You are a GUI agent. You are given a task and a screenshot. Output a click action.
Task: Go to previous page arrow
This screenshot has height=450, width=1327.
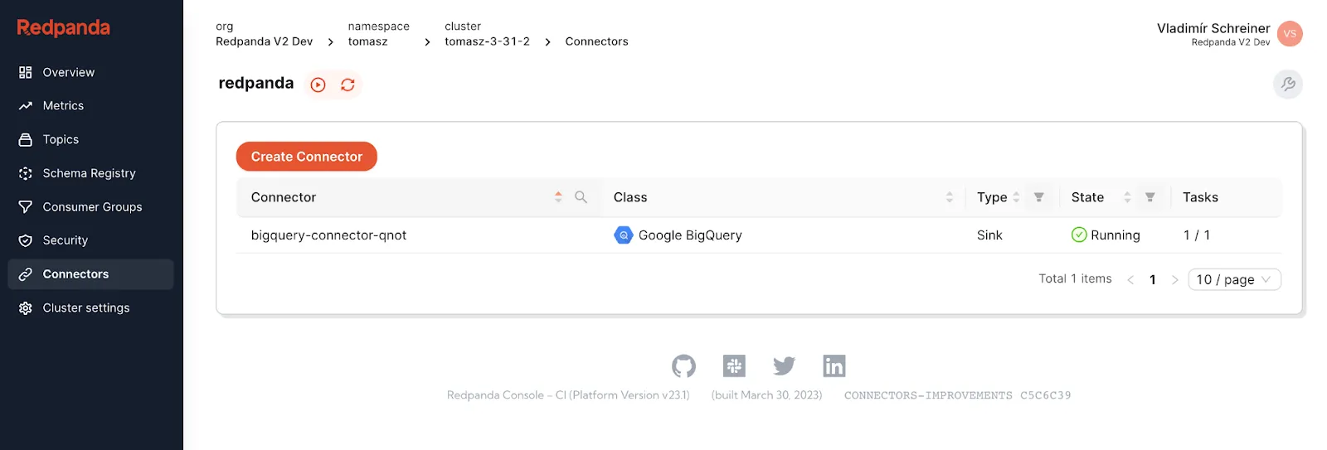(x=1130, y=280)
